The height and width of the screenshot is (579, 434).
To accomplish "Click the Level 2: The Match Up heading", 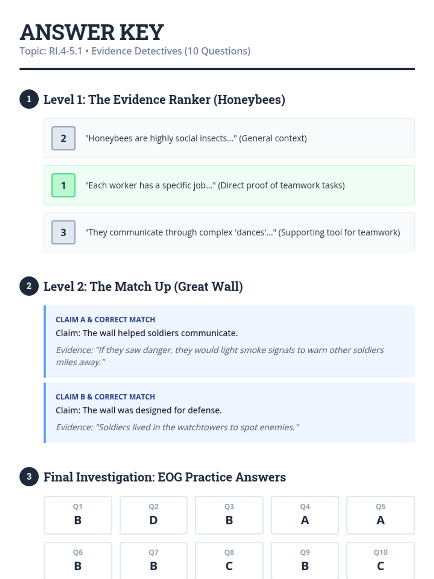I will pyautogui.click(x=143, y=286).
